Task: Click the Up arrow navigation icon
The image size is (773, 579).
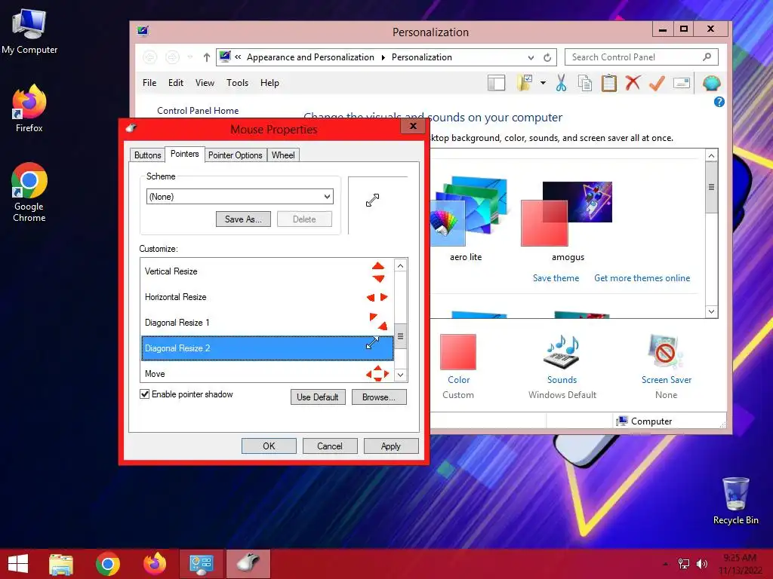Action: (207, 57)
